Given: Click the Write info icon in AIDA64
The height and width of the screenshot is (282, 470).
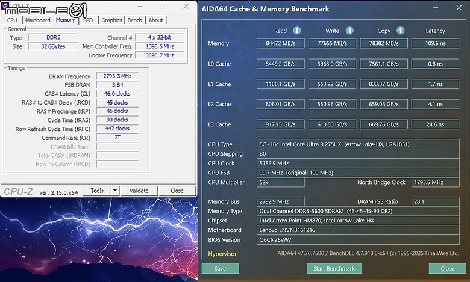Looking at the screenshot, I should coord(349,31).
